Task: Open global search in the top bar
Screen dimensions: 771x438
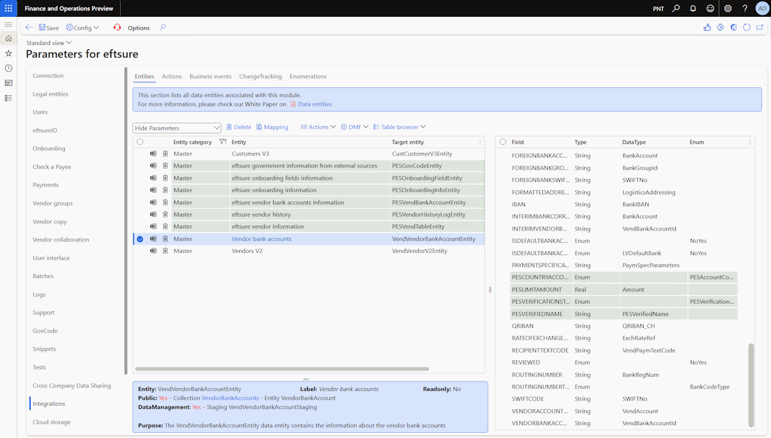Action: 676,8
